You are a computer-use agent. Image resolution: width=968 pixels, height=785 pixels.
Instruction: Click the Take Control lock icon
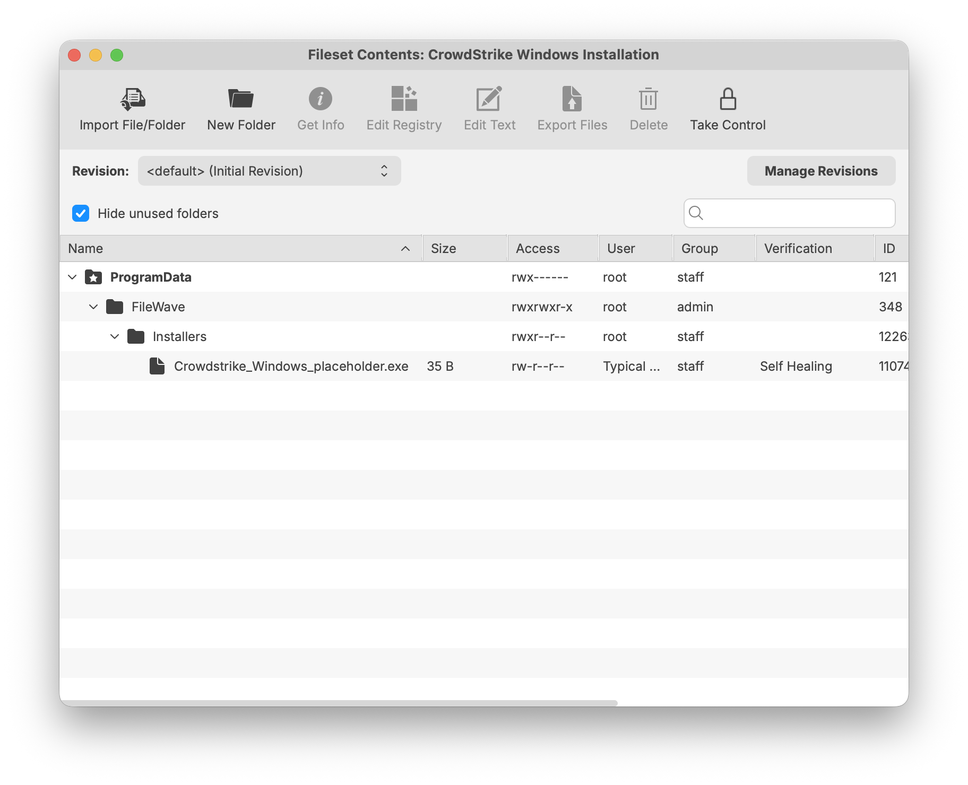[728, 99]
